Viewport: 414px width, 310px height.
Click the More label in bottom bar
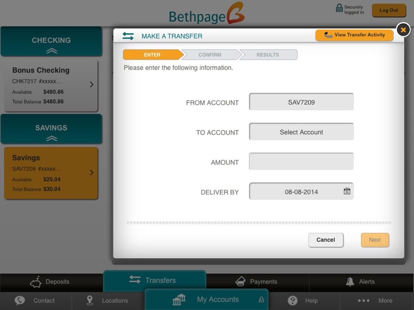[385, 301]
